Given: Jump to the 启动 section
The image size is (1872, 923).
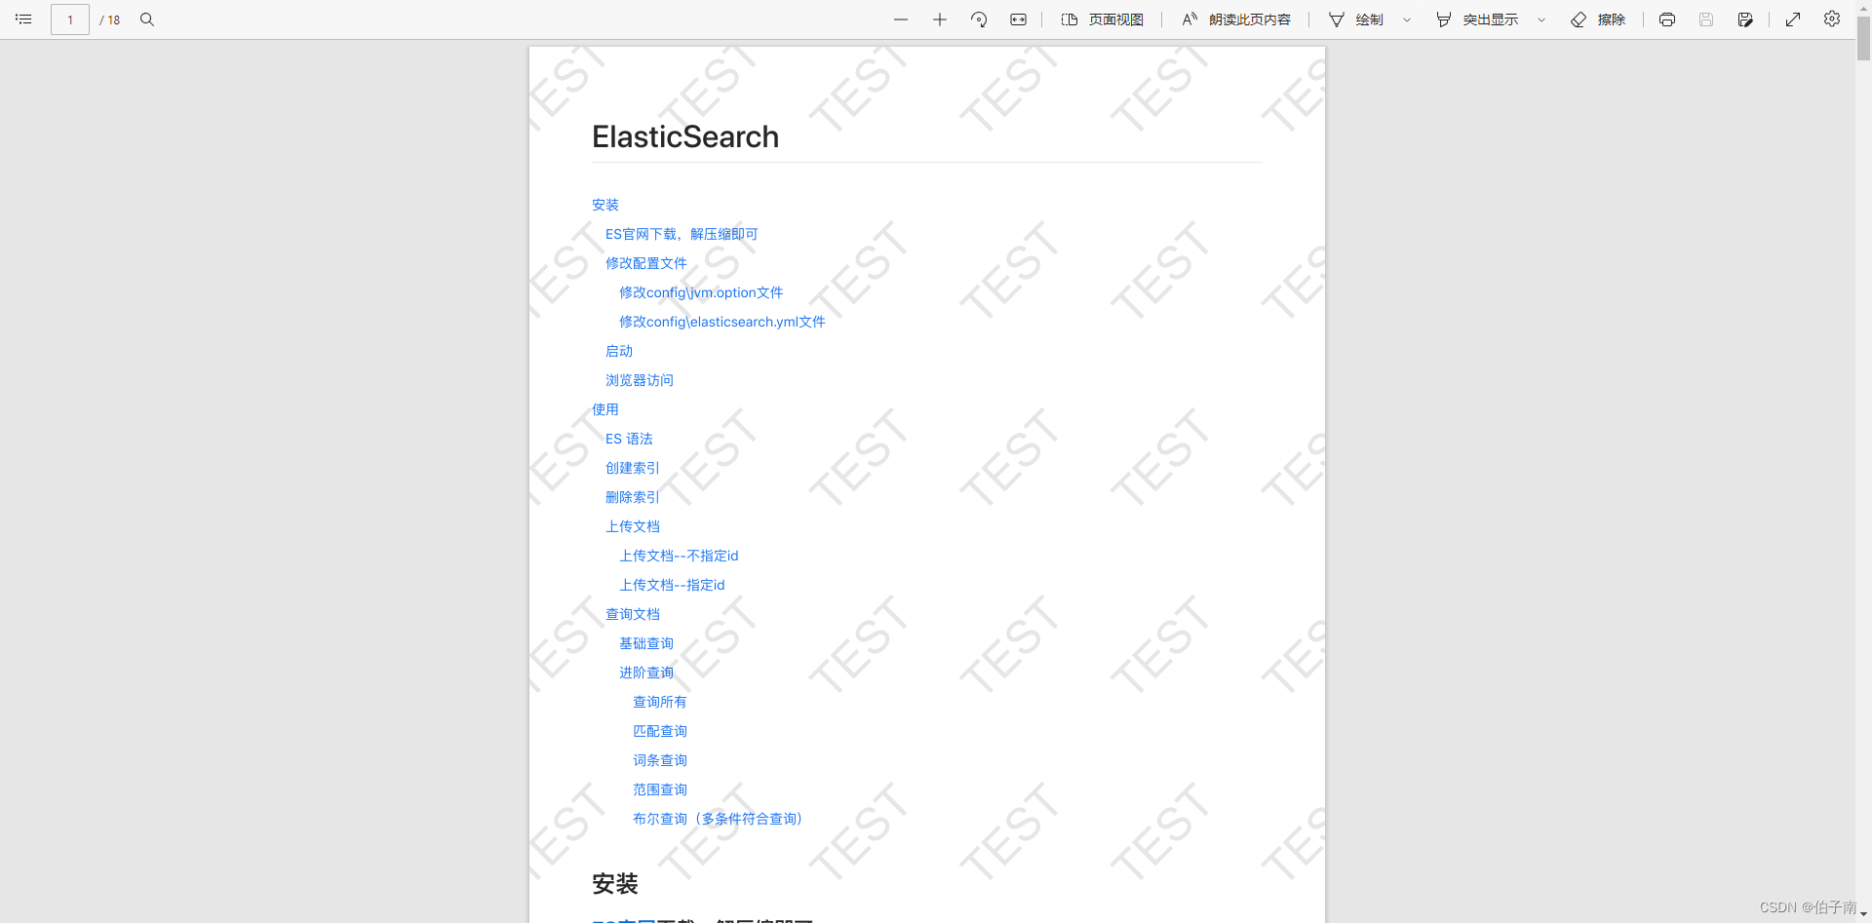Looking at the screenshot, I should (x=619, y=351).
